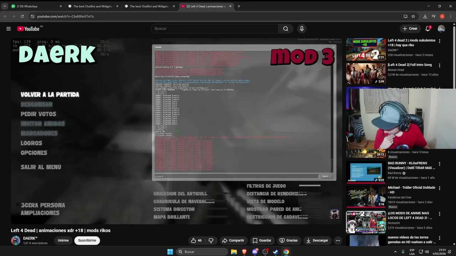
Task: View site information icon in address bar
Action: click(x=32, y=16)
